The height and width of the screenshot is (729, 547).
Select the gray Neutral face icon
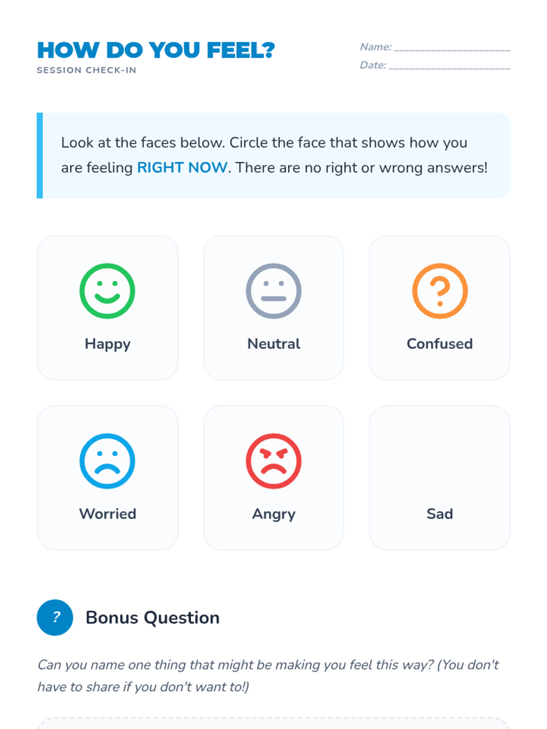[x=273, y=291]
